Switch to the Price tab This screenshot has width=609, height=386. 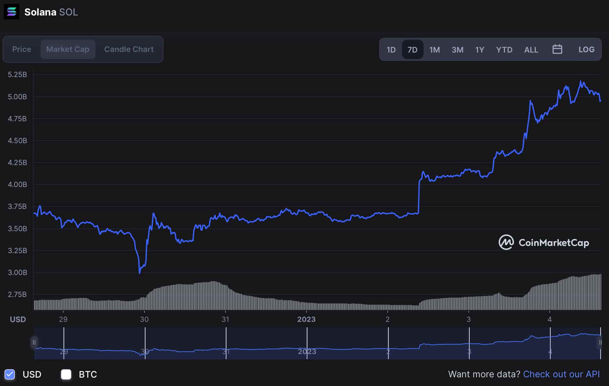[21, 49]
